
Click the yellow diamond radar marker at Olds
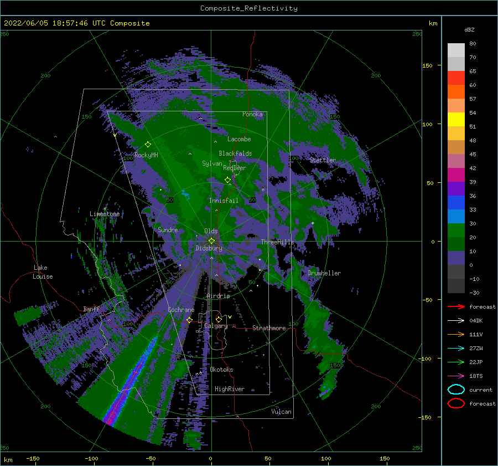211,241
